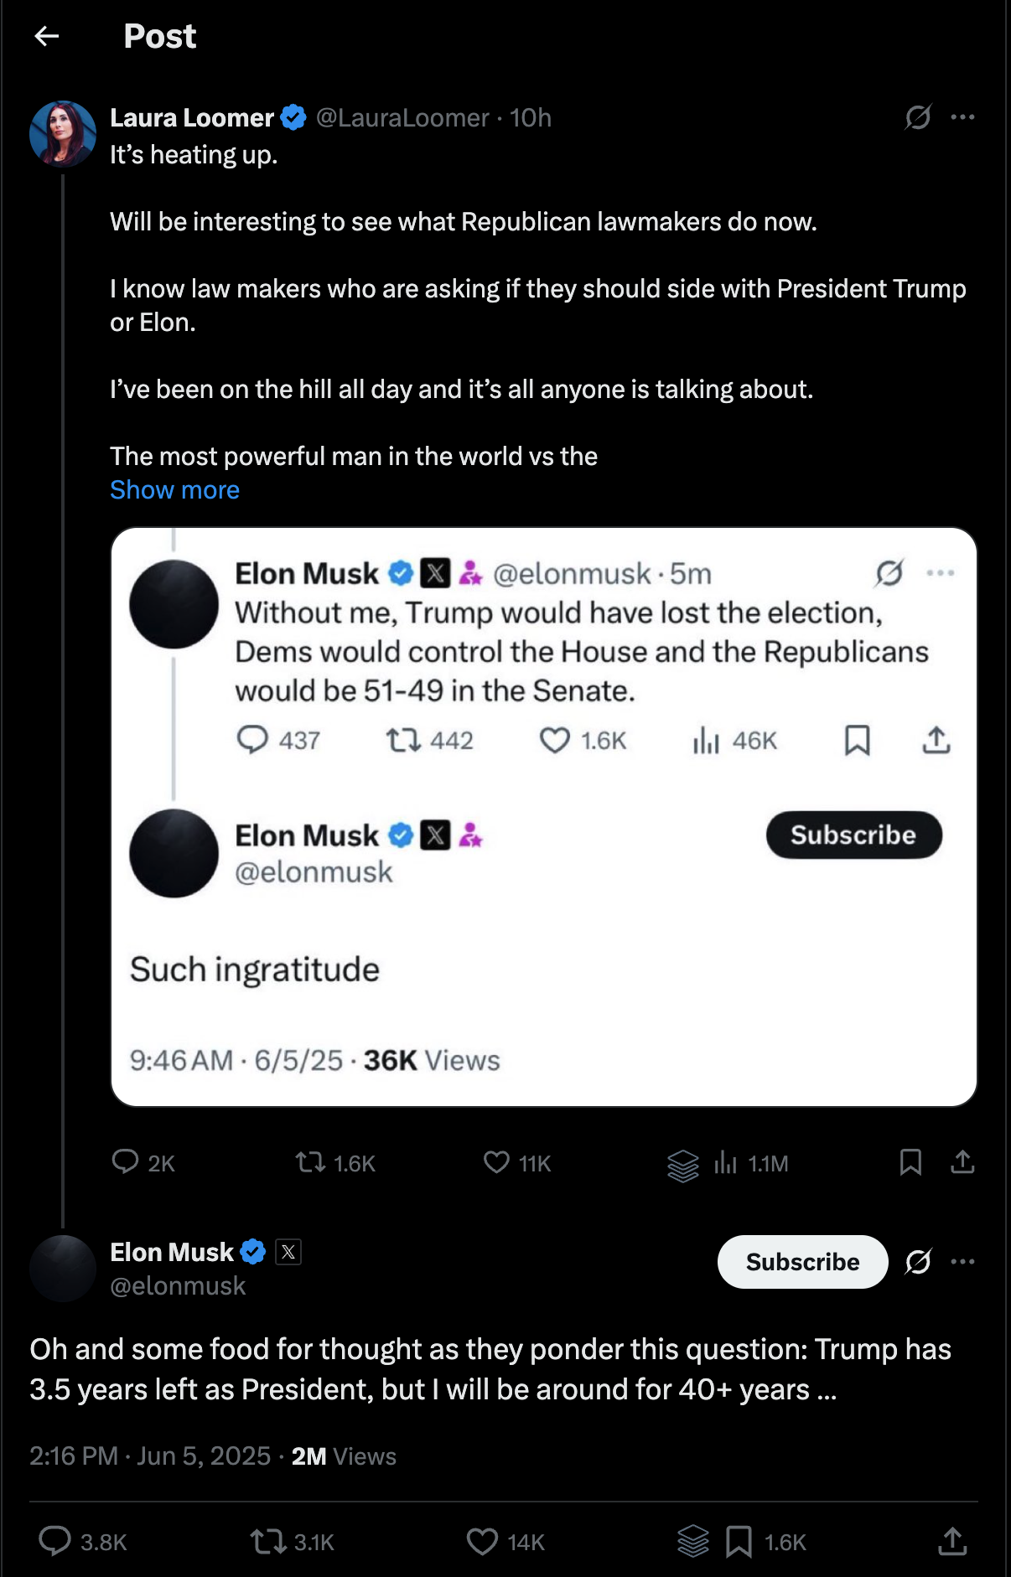The image size is (1011, 1577).
Task: Share Elon Musk's reply post
Action: tap(952, 1542)
